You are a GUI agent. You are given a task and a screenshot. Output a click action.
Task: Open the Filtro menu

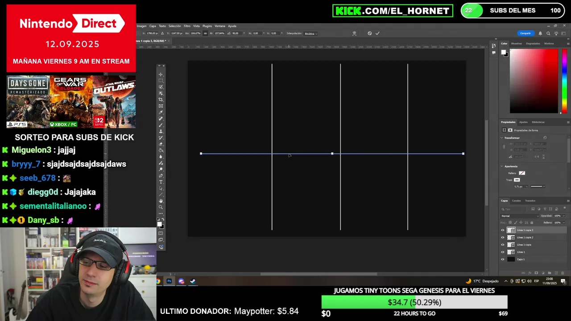point(187,26)
